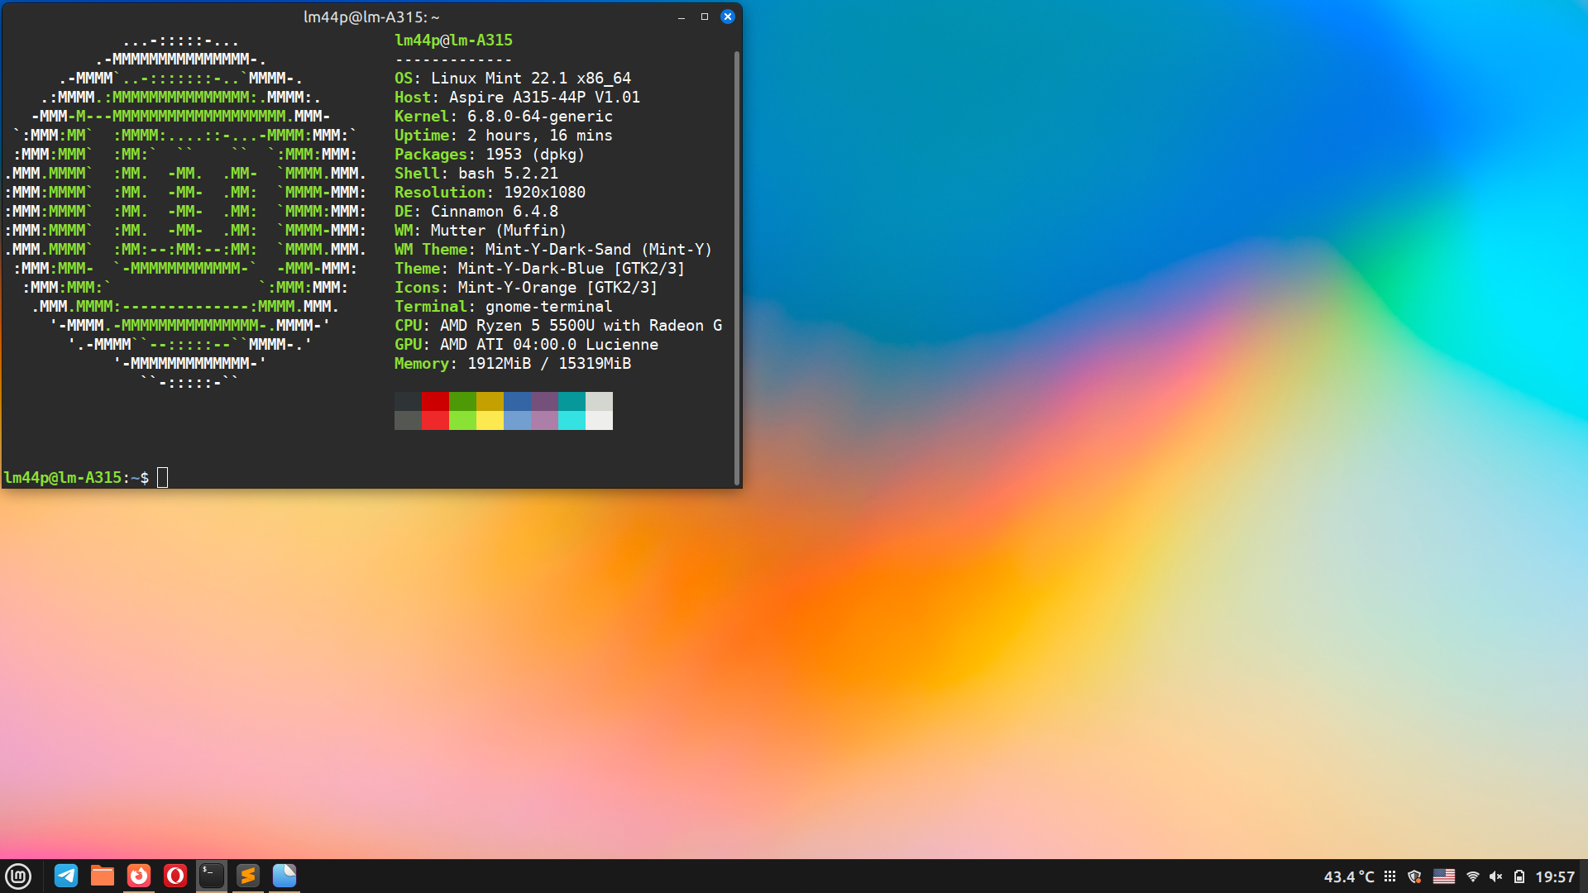Click the terminal's vertical scrollbar
This screenshot has width=1588, height=893.
736,265
